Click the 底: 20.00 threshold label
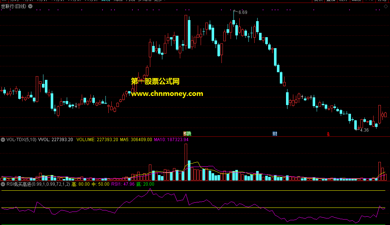This screenshot has height=225, width=390. pyautogui.click(x=145, y=184)
